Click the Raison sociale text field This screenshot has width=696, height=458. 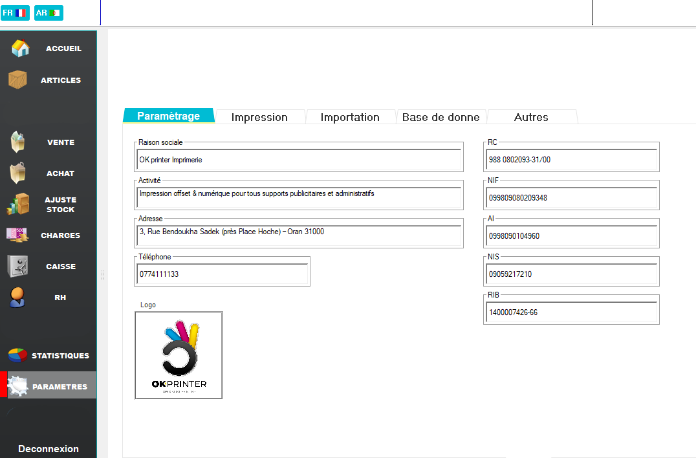[x=299, y=159]
